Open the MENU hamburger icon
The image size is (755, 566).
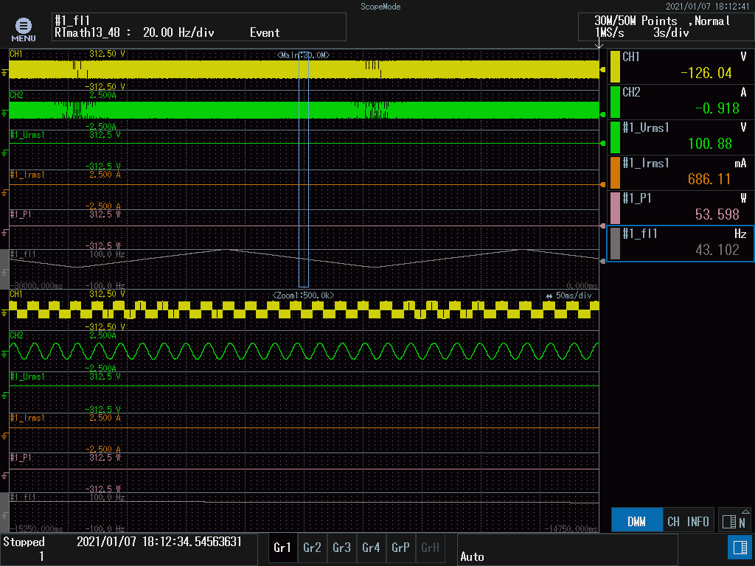click(23, 29)
